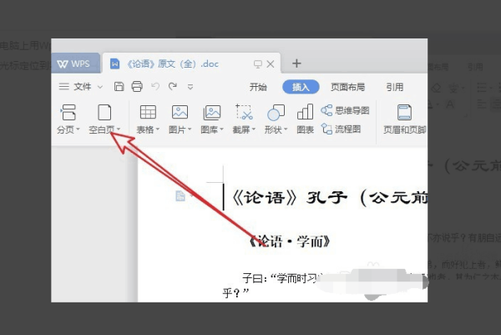The width and height of the screenshot is (501, 335).
Task: Switch to the WPS home tab
Action: (75, 63)
